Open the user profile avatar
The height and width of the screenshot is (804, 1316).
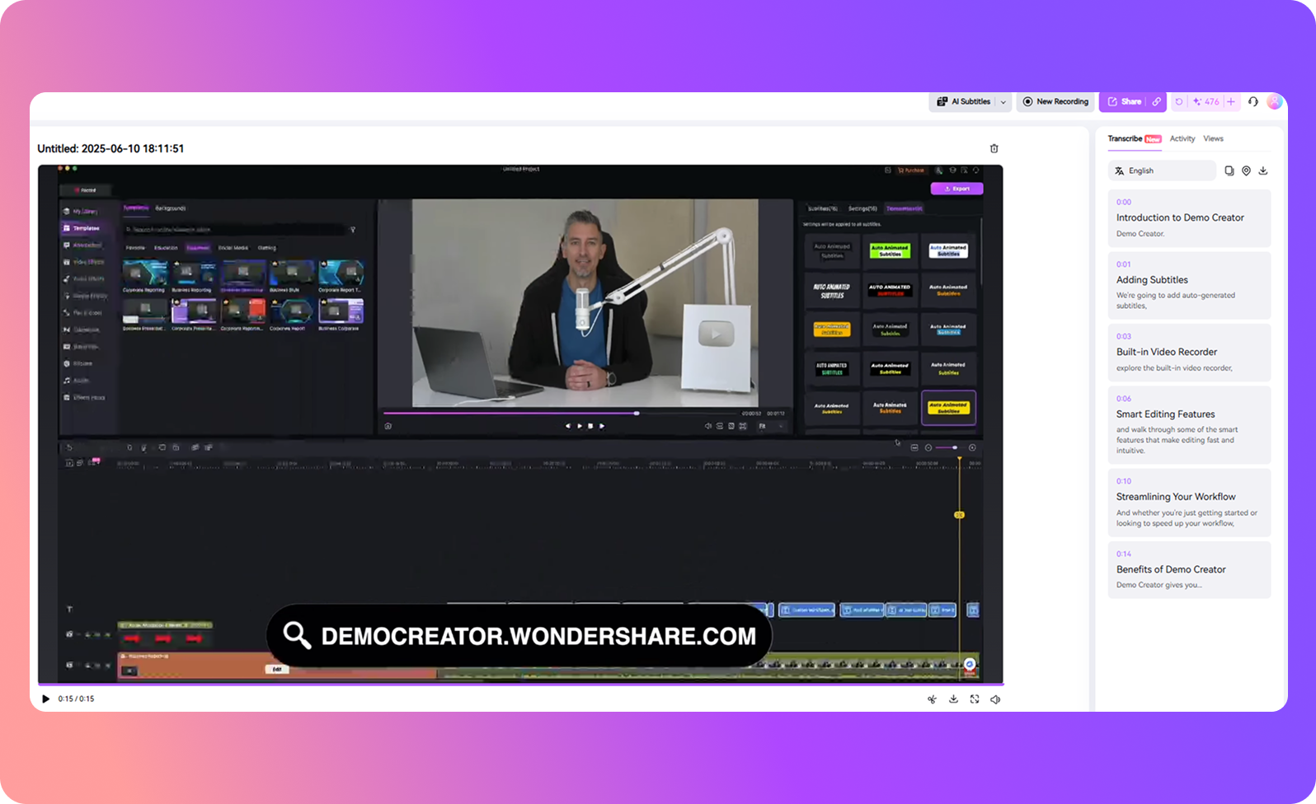(1275, 102)
